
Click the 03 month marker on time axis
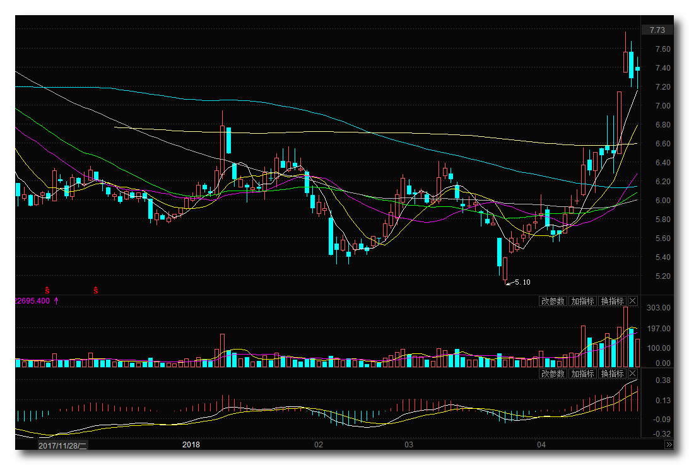[408, 445]
